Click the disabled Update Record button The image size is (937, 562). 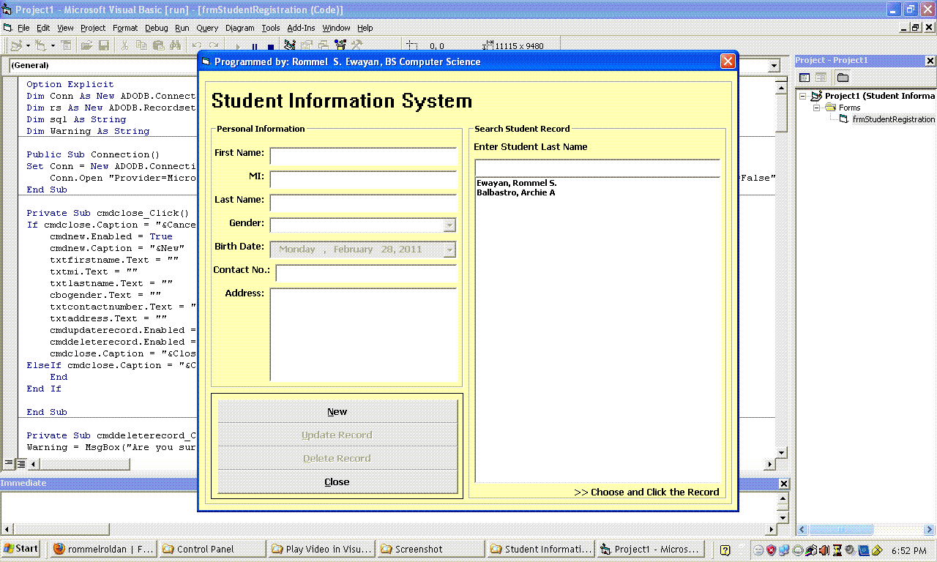(337, 435)
